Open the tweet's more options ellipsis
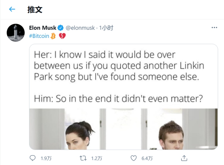Image resolution: width=224 pixels, height=165 pixels. tap(214, 27)
